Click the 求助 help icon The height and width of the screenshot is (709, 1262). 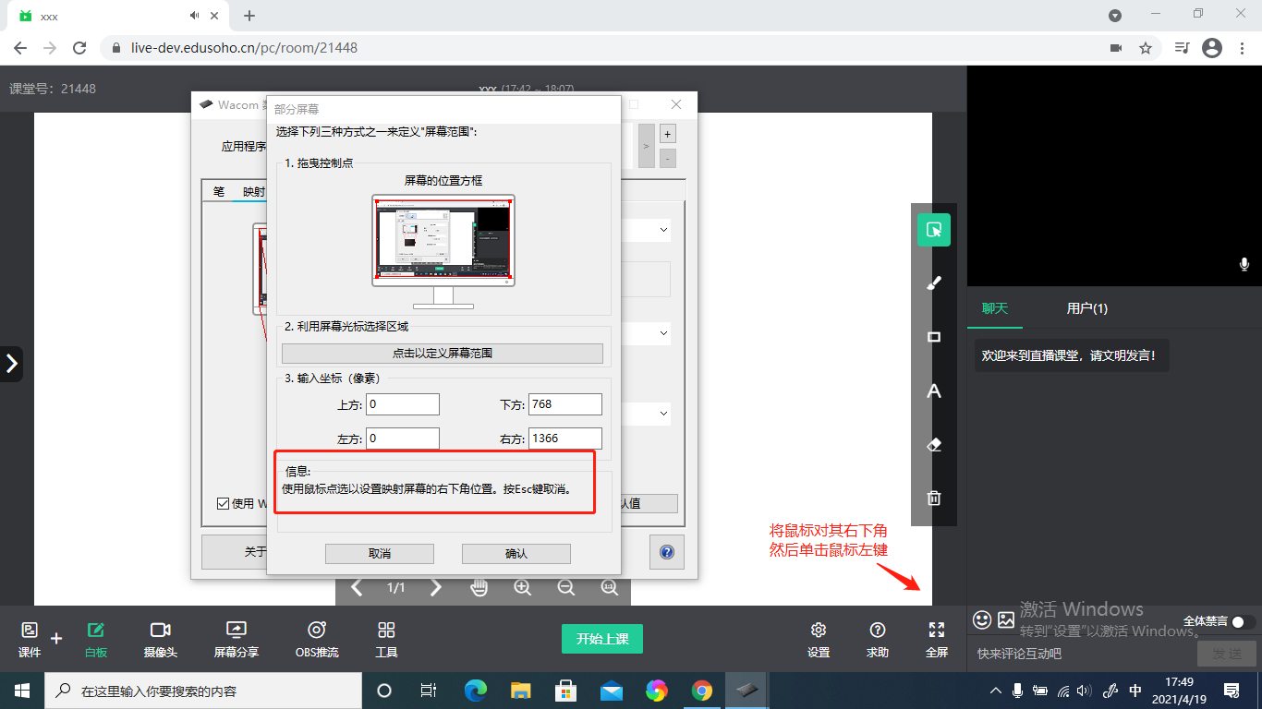tap(878, 639)
